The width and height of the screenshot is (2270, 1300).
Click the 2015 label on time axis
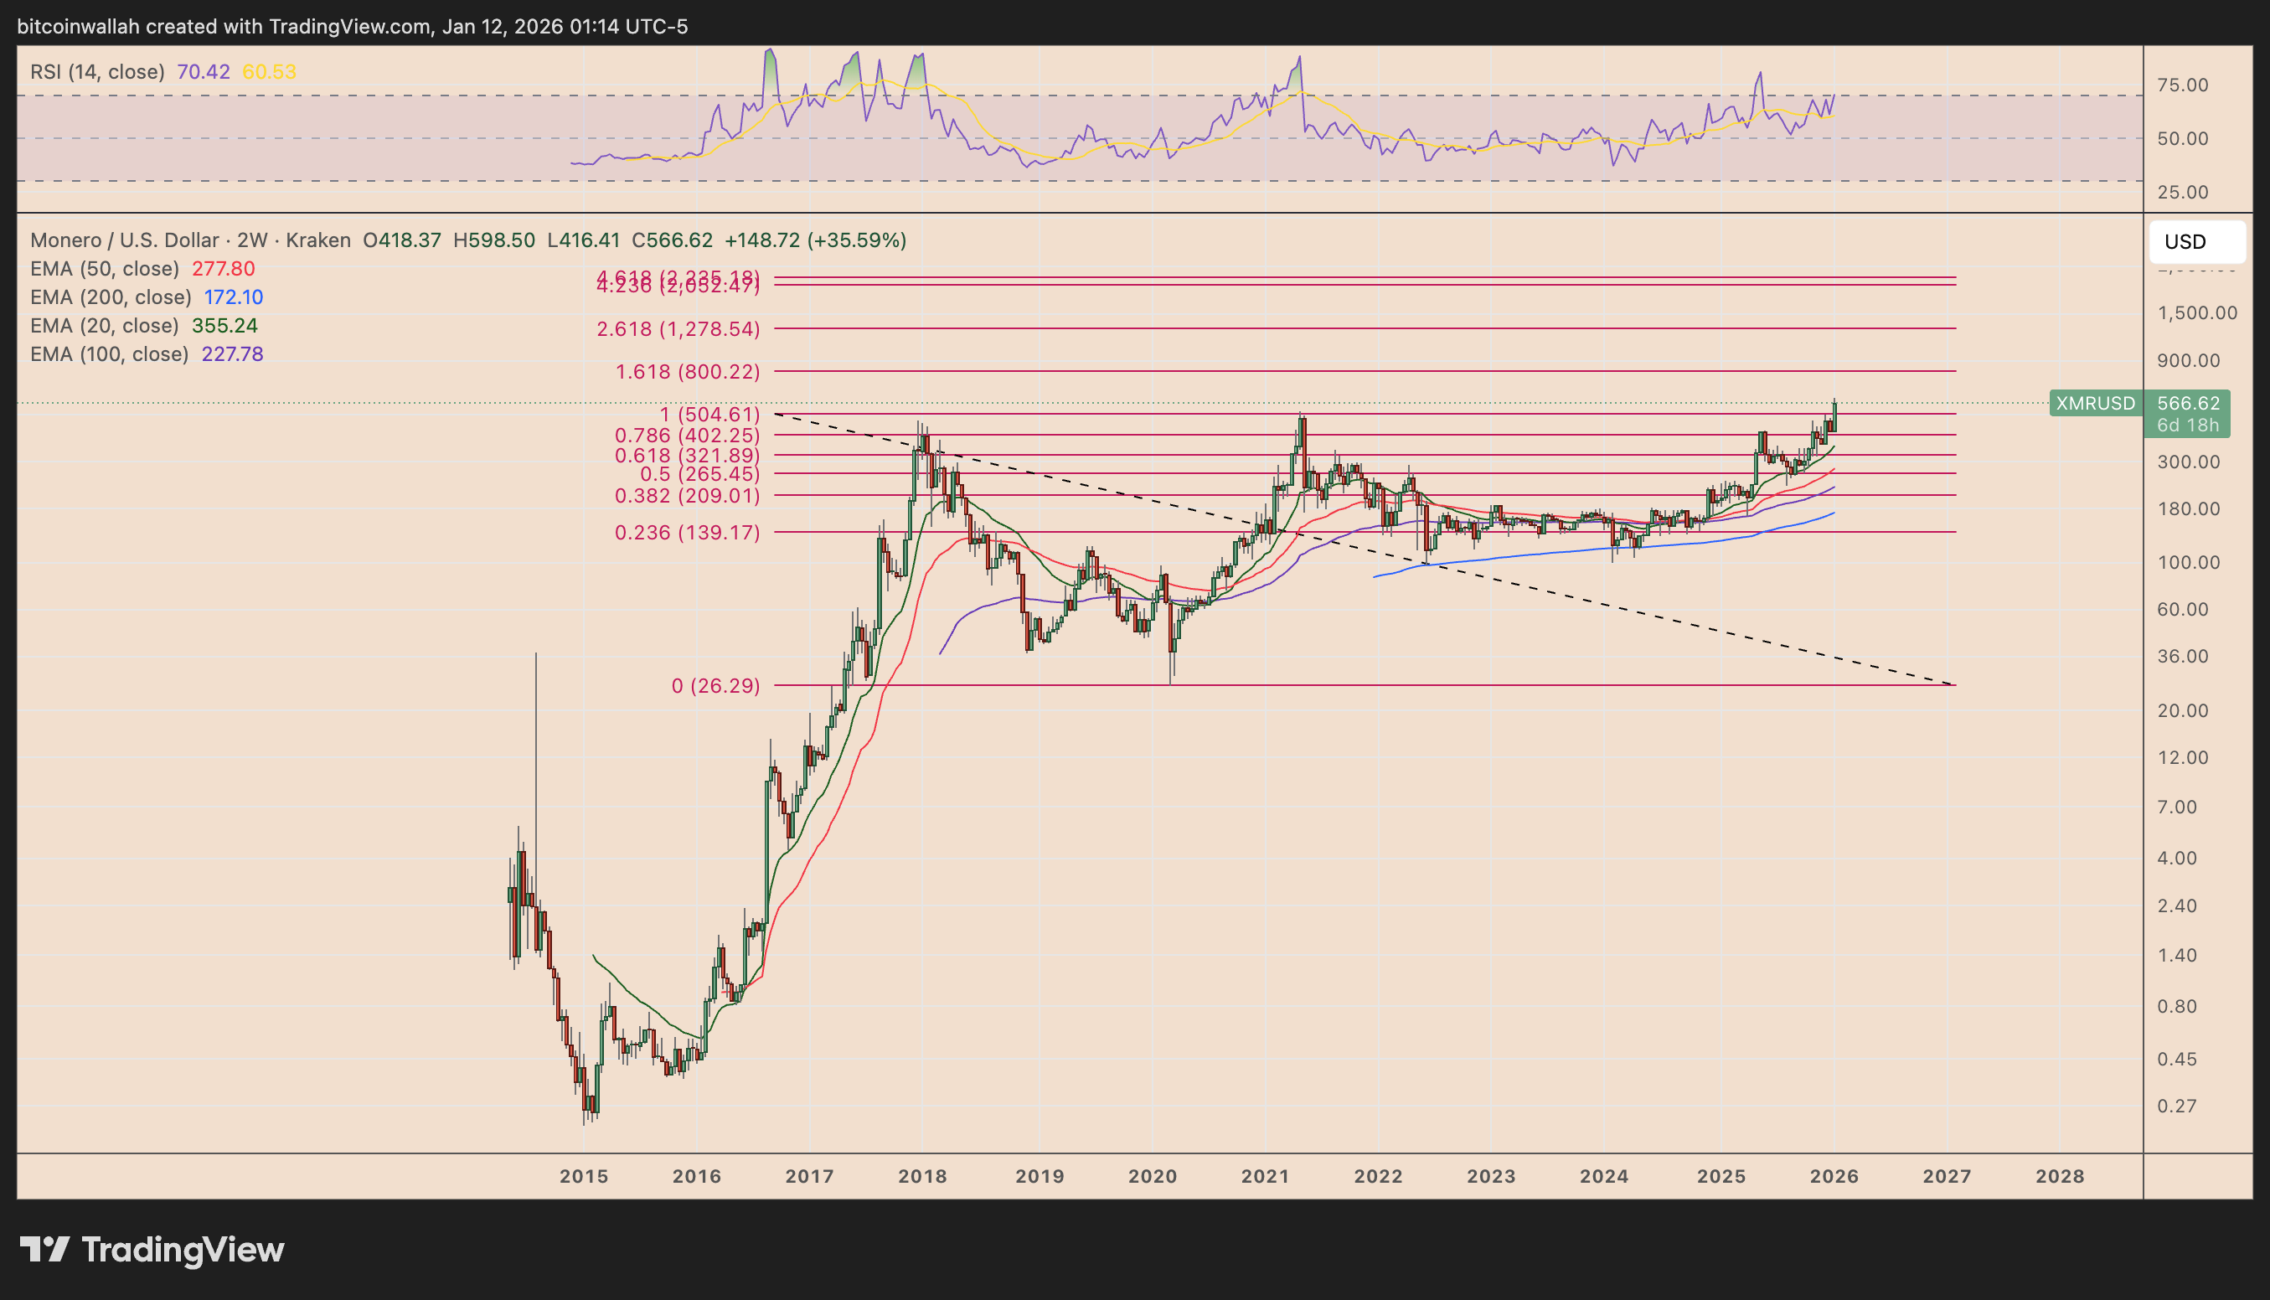pyautogui.click(x=584, y=1177)
